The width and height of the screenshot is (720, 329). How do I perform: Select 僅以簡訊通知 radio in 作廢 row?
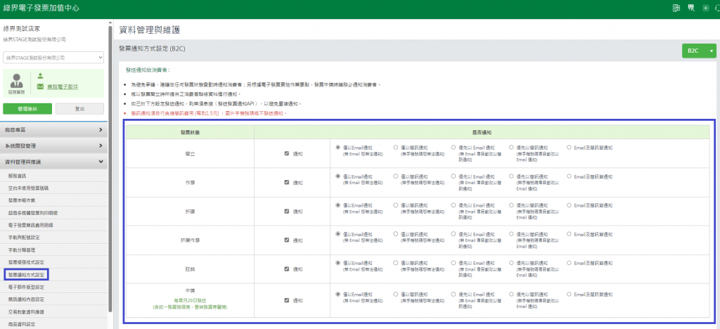(x=395, y=176)
